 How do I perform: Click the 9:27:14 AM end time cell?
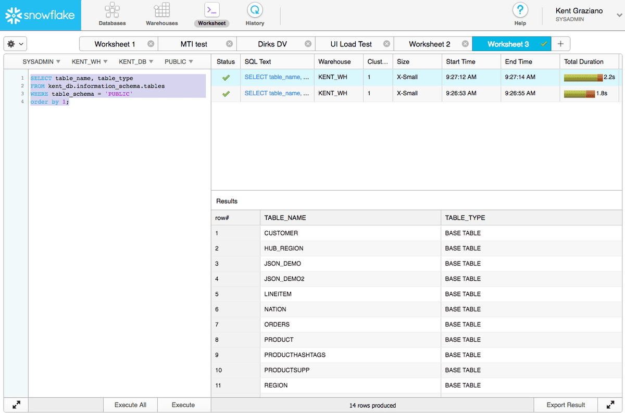tap(530, 77)
